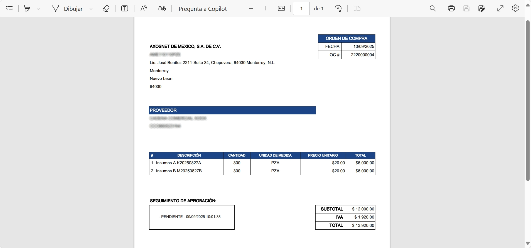Viewport: 531px width, 248px height.
Task: Zoom in with the plus button
Action: (x=266, y=8)
